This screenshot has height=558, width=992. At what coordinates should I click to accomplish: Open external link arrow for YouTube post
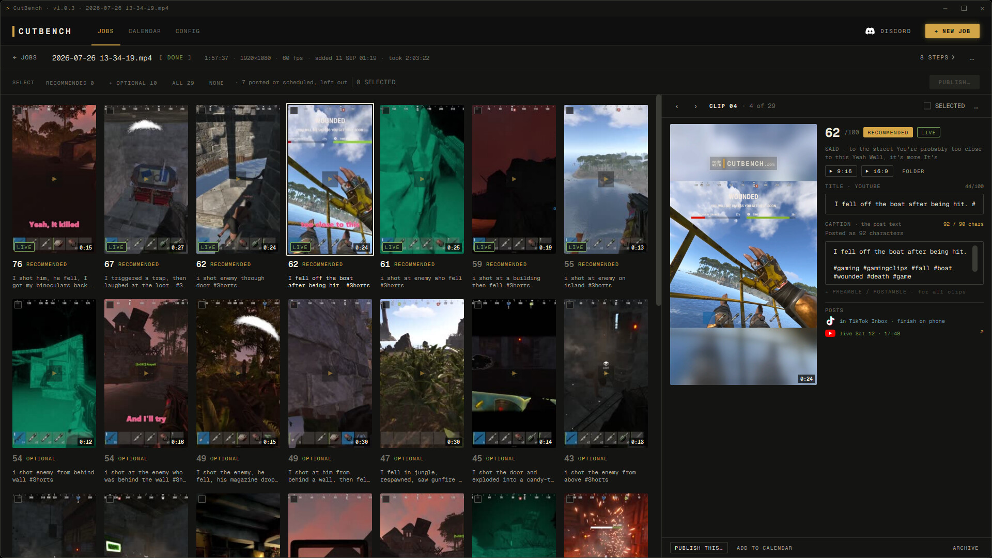tap(982, 332)
